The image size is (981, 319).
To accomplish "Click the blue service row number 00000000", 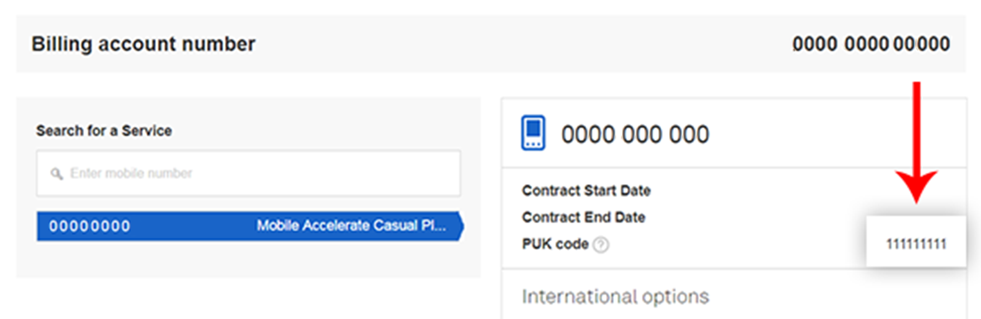I will coord(89,226).
